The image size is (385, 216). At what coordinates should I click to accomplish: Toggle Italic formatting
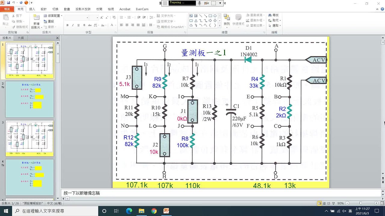point(73,25)
